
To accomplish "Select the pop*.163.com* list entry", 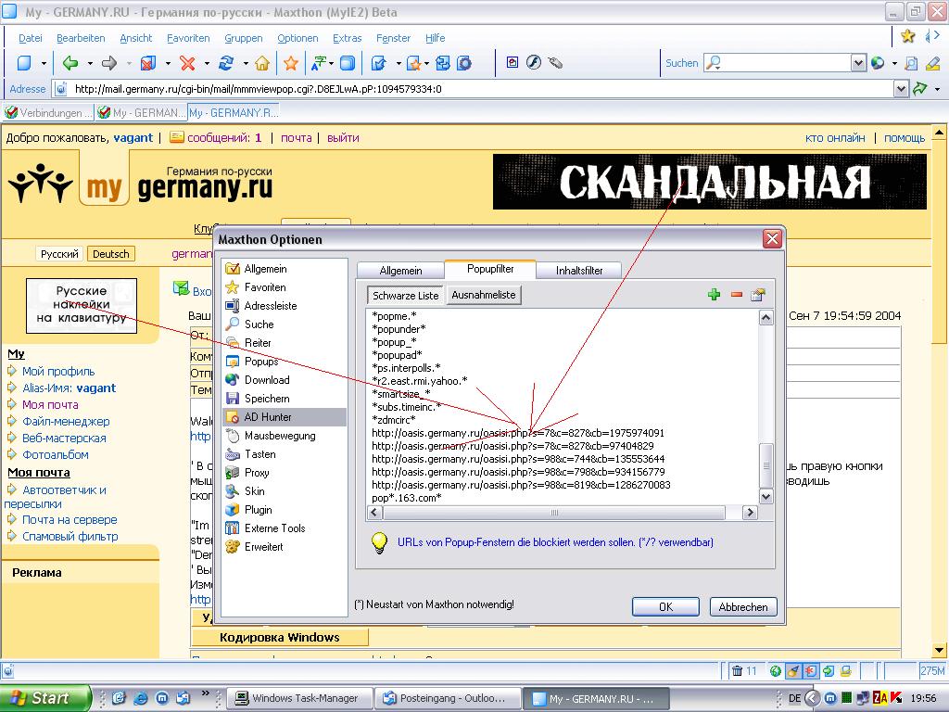I will (407, 498).
